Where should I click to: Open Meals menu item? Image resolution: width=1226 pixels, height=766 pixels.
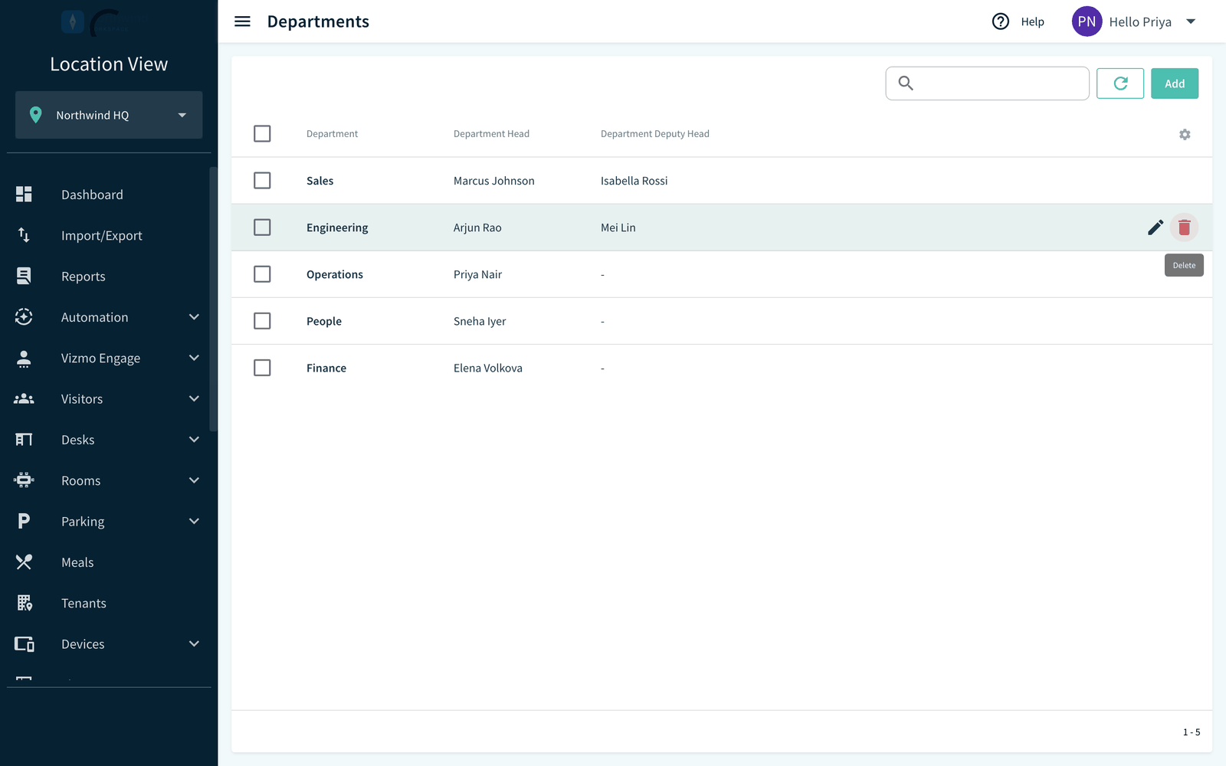[x=77, y=562]
